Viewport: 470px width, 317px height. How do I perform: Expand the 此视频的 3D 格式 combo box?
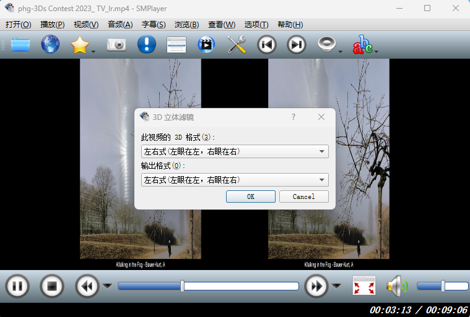pos(235,151)
